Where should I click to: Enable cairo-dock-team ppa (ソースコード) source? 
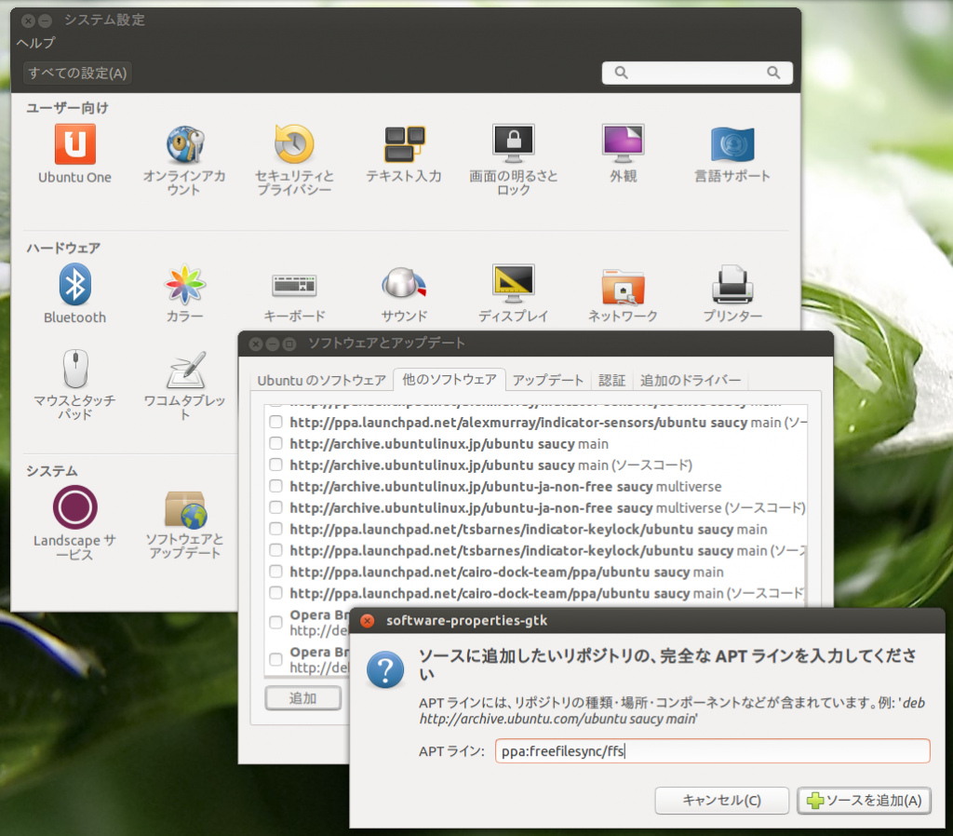pos(275,593)
